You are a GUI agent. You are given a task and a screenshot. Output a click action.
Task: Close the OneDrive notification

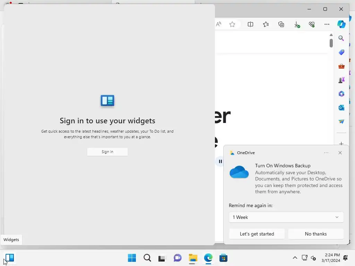click(340, 153)
